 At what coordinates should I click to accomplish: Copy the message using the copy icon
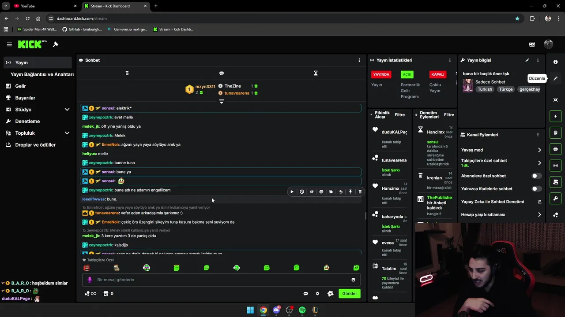pyautogui.click(x=331, y=192)
